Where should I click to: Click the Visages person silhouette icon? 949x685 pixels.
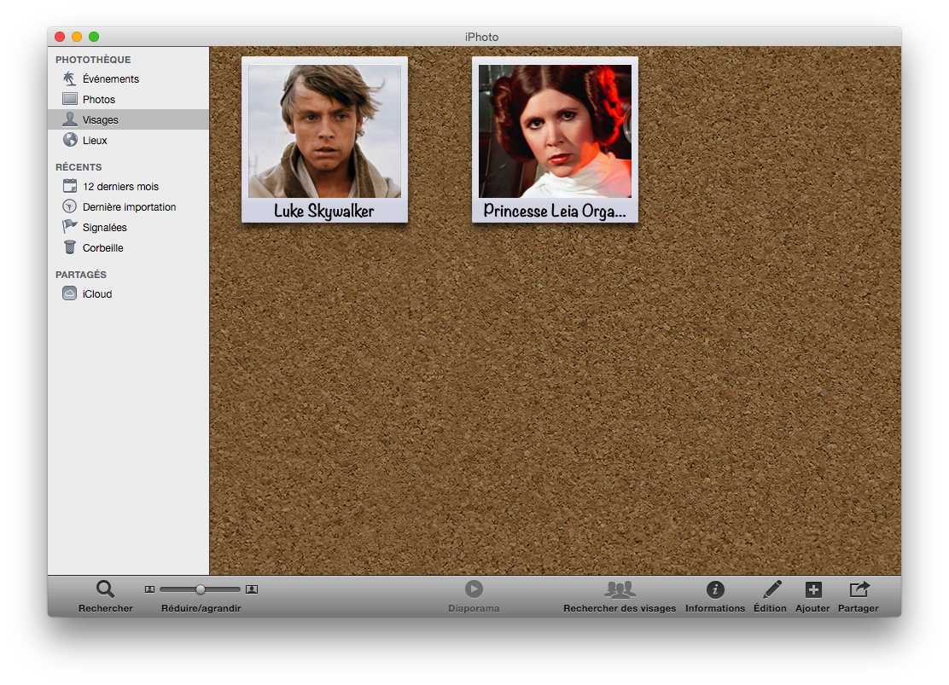pyautogui.click(x=70, y=119)
